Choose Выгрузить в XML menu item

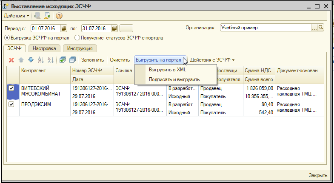coord(167,70)
